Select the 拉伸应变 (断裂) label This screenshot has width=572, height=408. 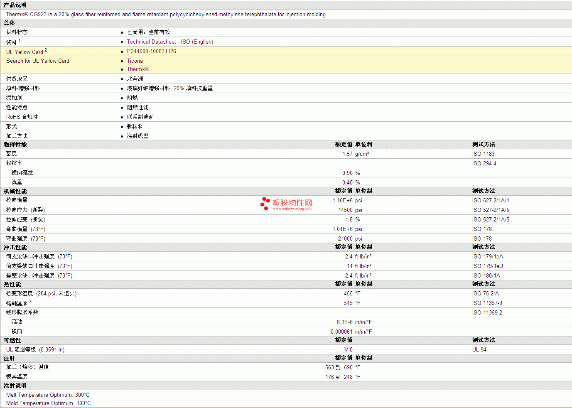click(26, 220)
